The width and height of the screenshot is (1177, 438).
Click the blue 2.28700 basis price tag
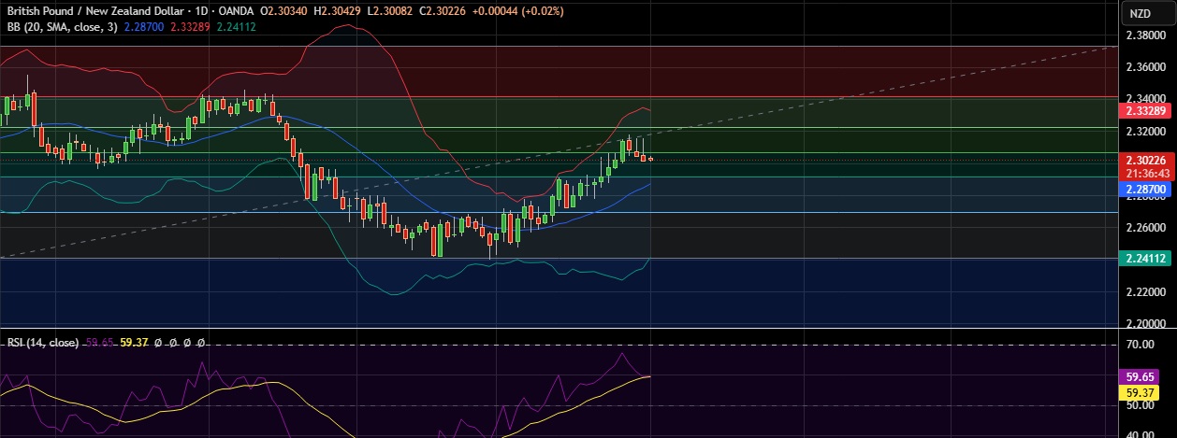[x=1146, y=189]
